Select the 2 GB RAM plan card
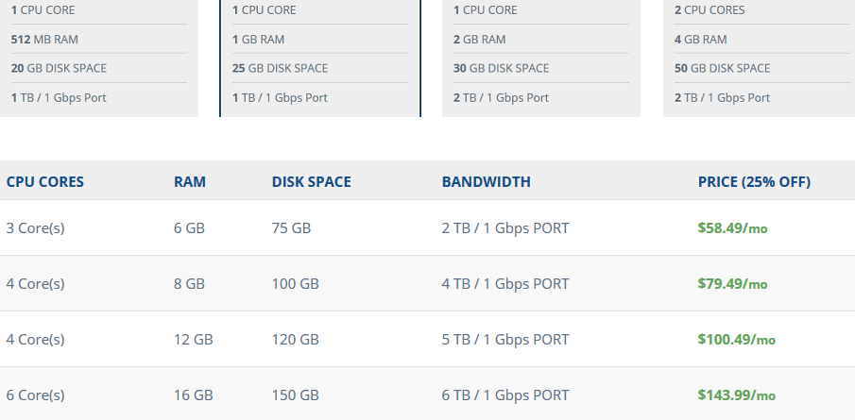Image resolution: width=855 pixels, height=420 pixels. pyautogui.click(x=541, y=59)
